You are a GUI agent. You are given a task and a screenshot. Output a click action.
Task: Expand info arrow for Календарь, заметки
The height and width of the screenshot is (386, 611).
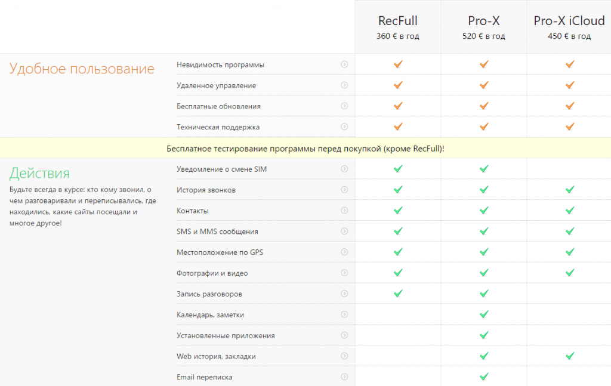(x=344, y=314)
